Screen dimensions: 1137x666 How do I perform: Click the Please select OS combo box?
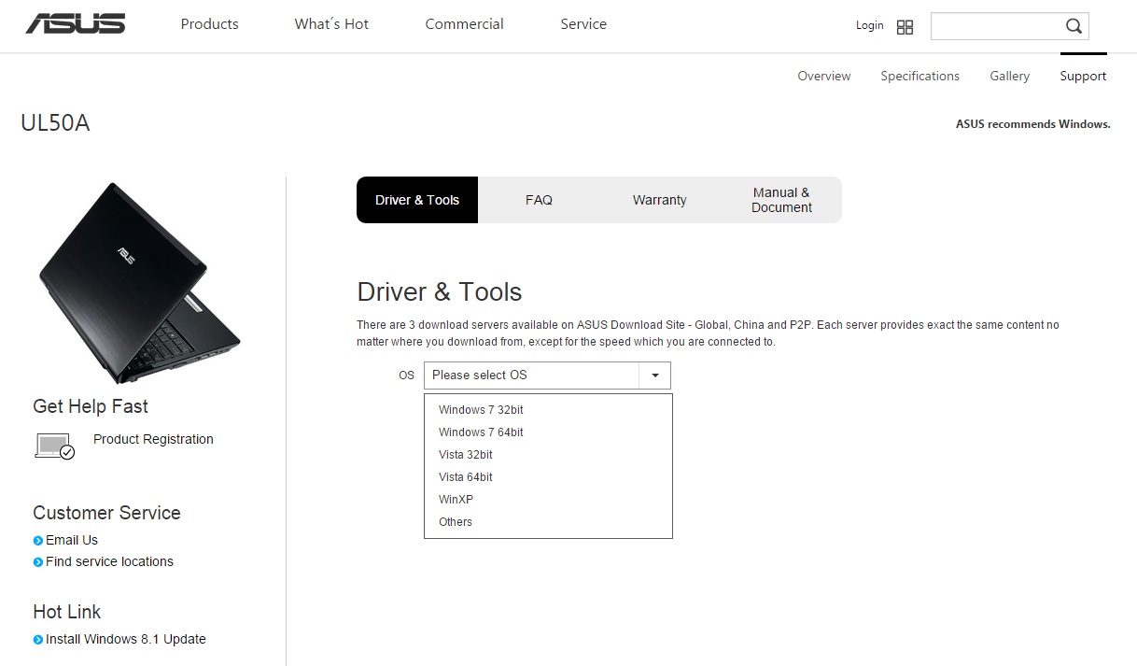click(x=547, y=376)
